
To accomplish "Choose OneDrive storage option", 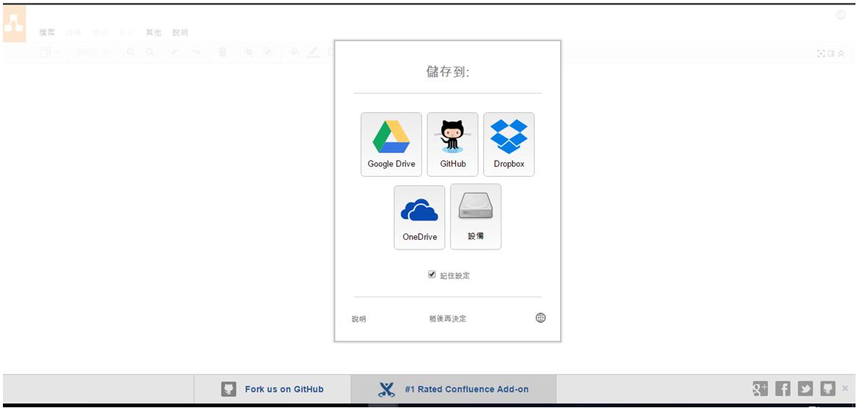I will [x=419, y=217].
